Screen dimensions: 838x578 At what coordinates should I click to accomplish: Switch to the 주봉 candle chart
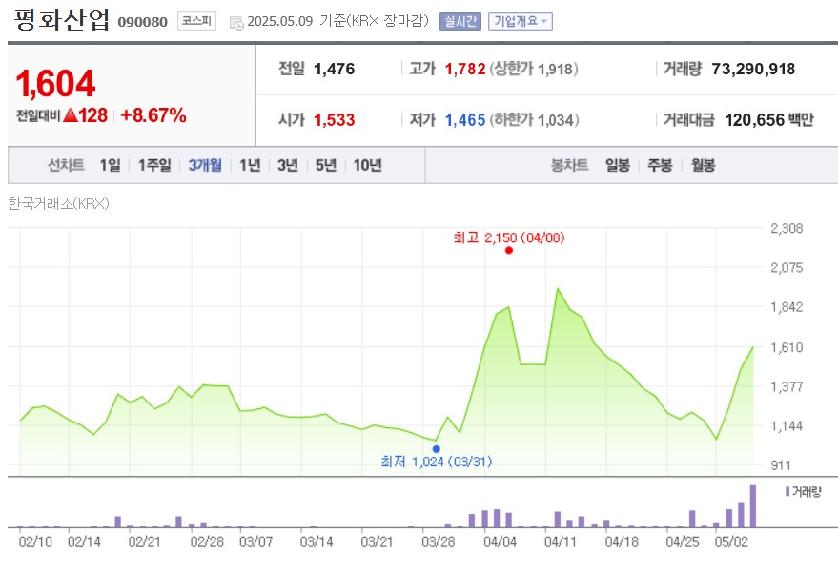[x=660, y=165]
